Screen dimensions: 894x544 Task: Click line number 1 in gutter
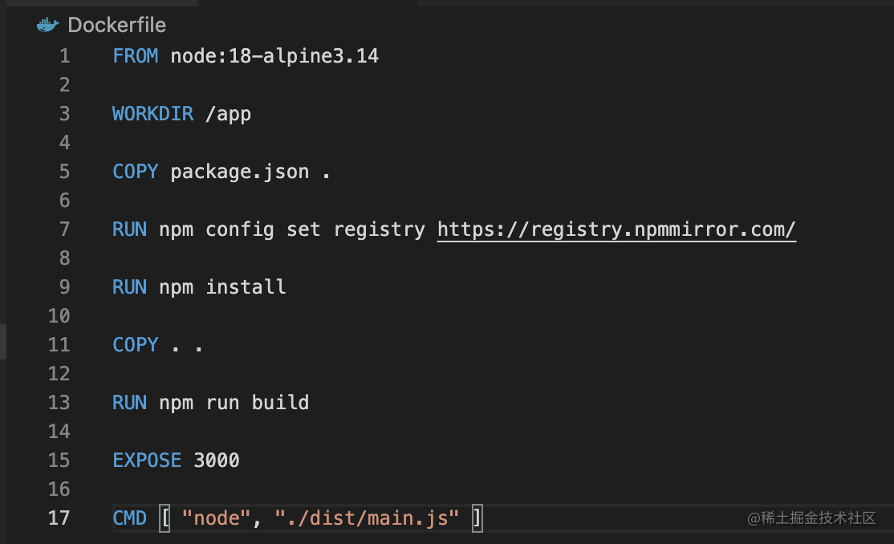click(64, 56)
